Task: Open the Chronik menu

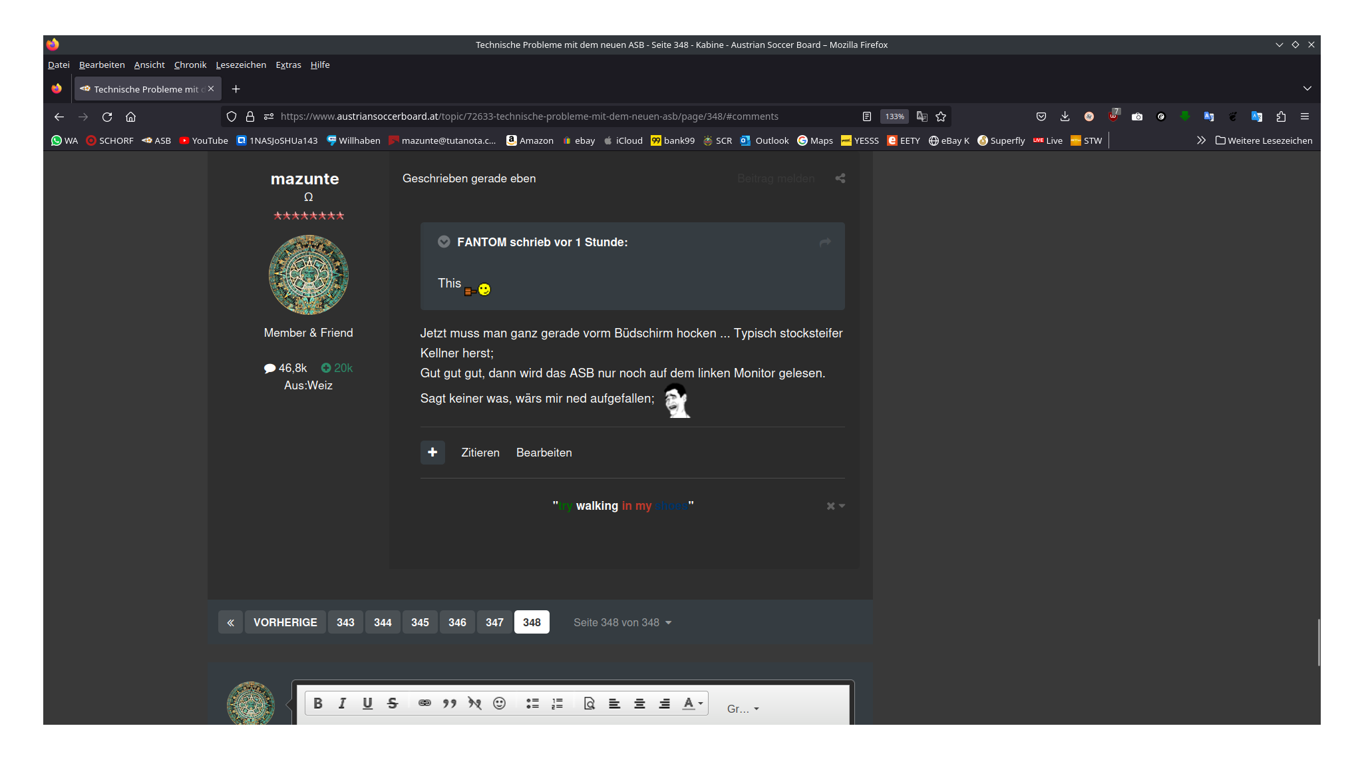Action: click(190, 65)
